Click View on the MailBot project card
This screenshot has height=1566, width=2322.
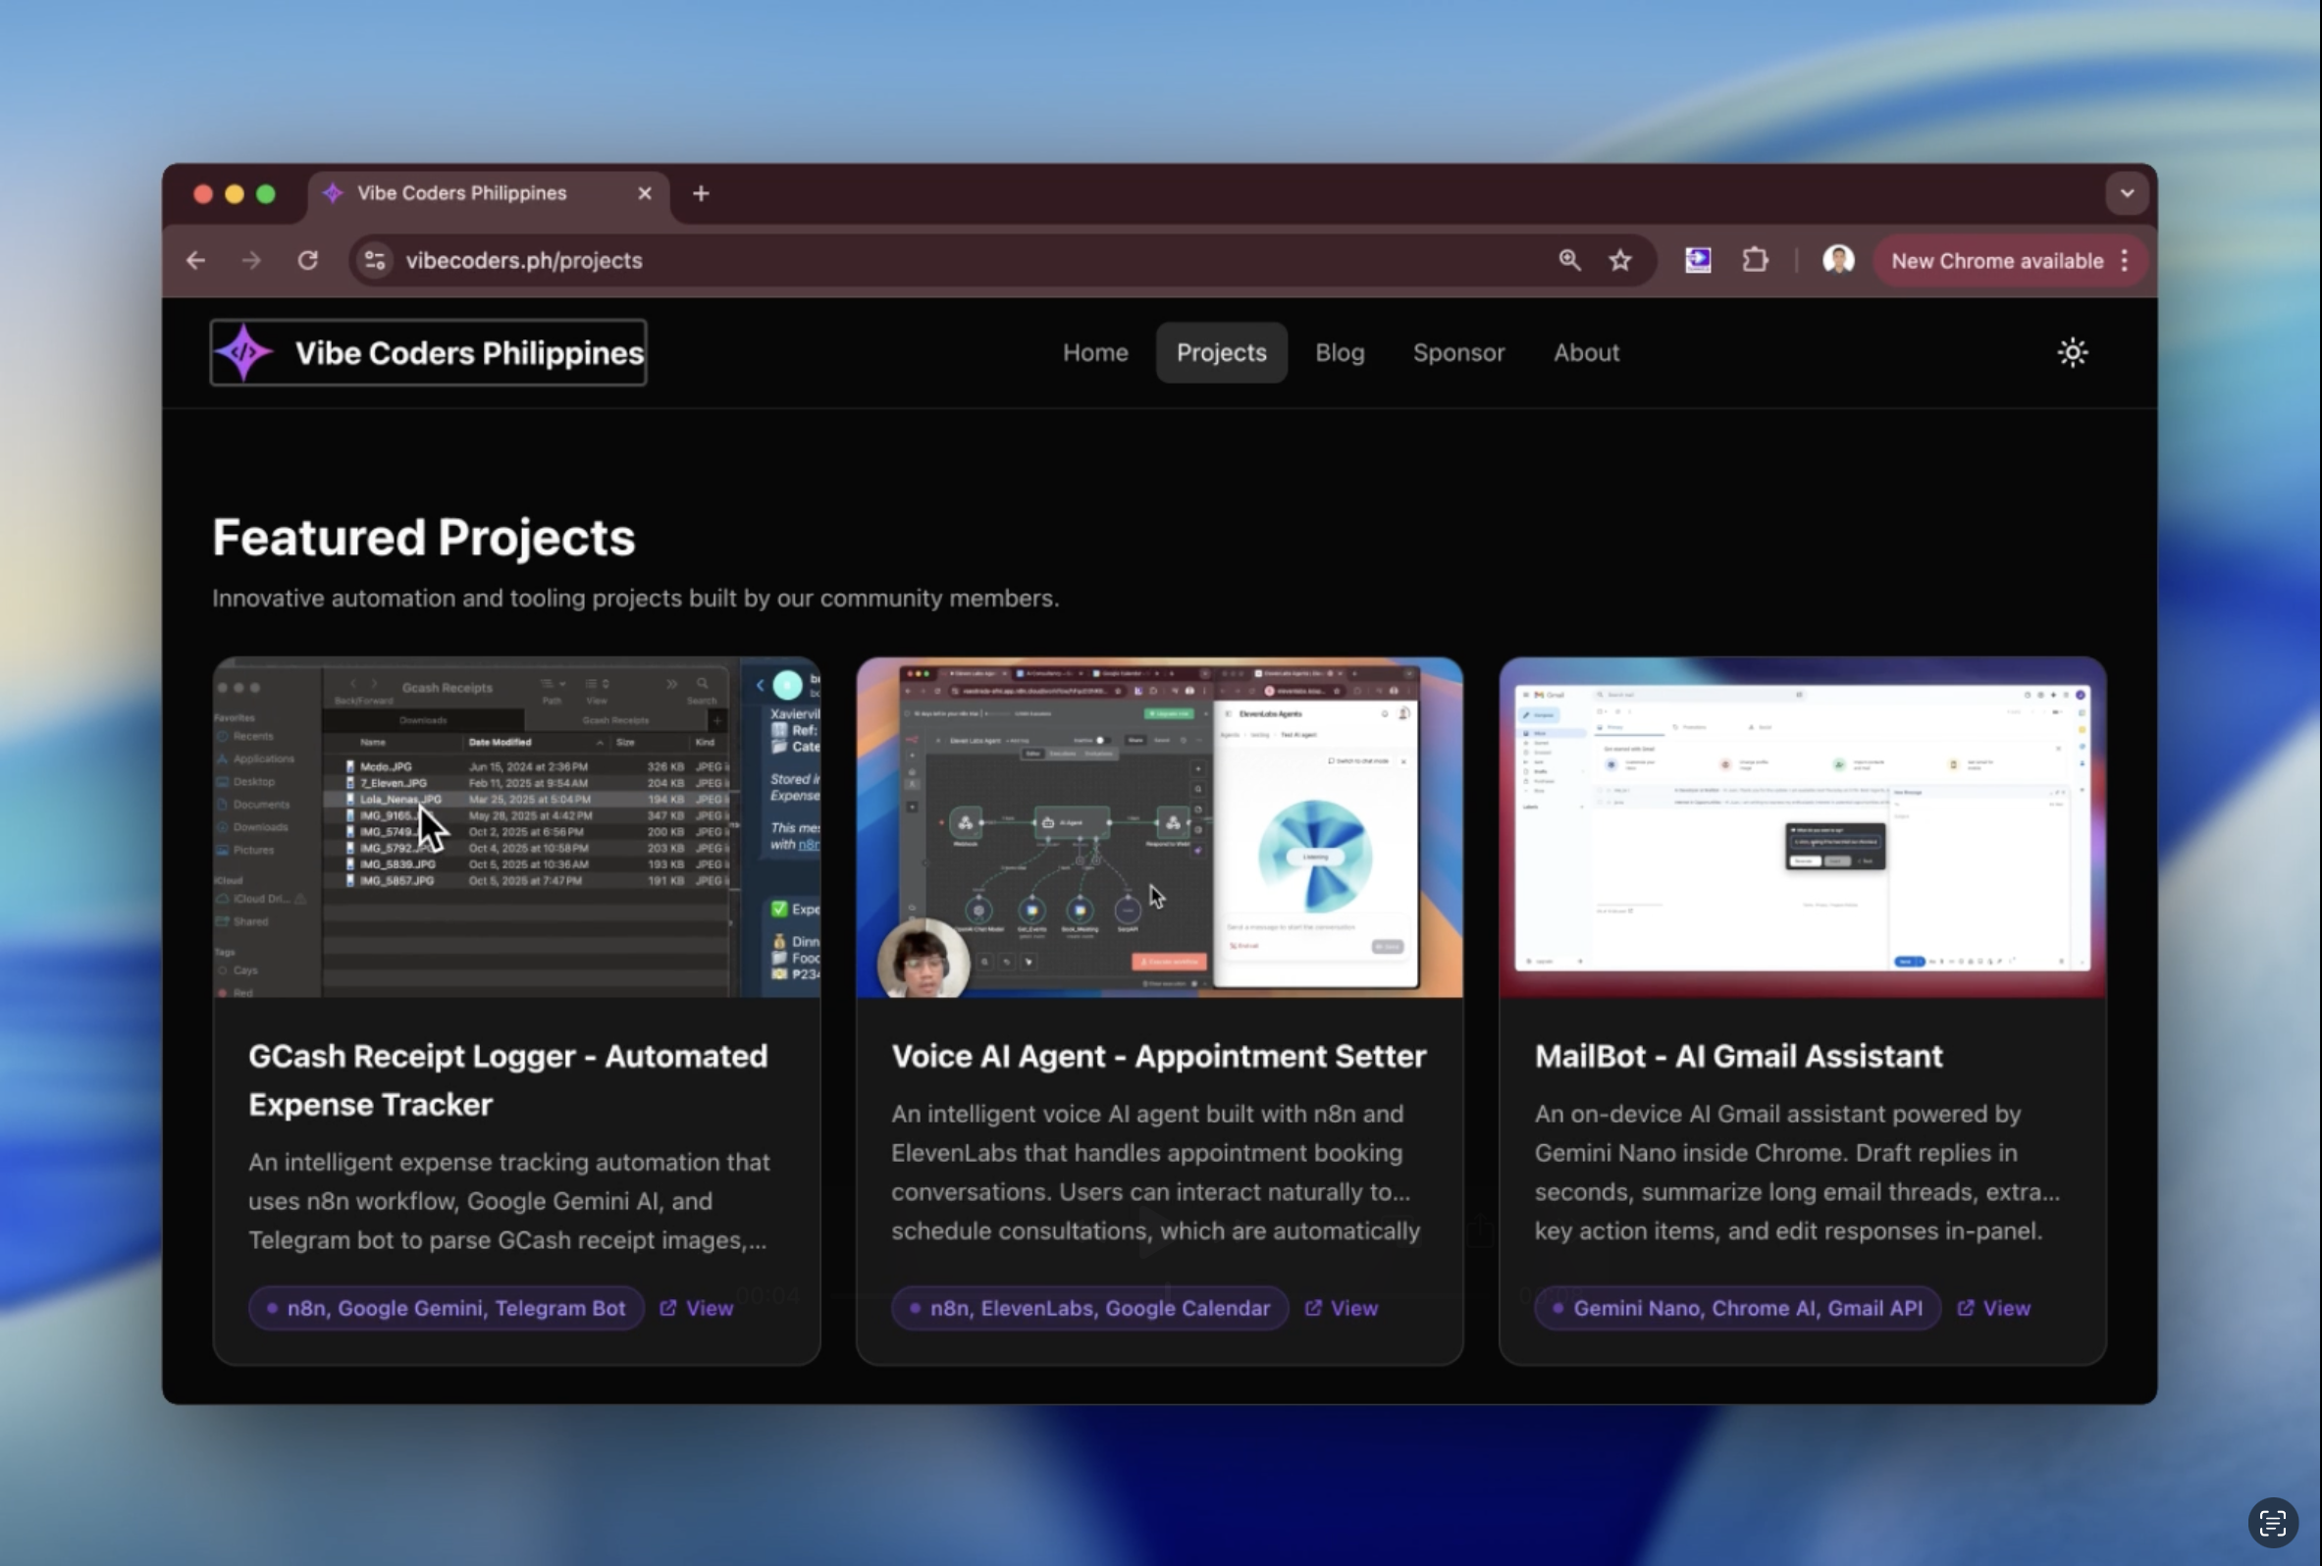pyautogui.click(x=2005, y=1307)
